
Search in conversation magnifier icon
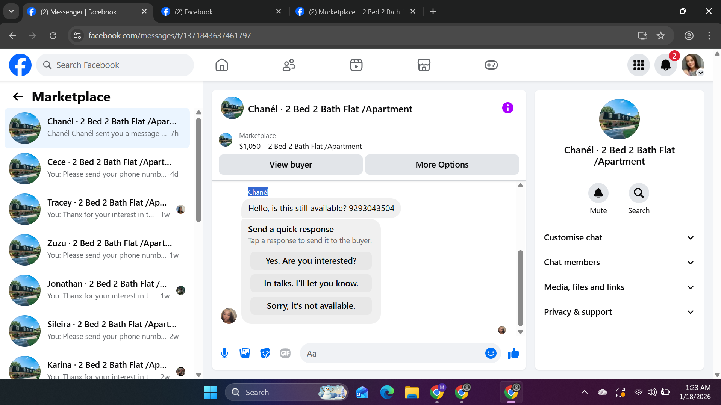pos(639,193)
